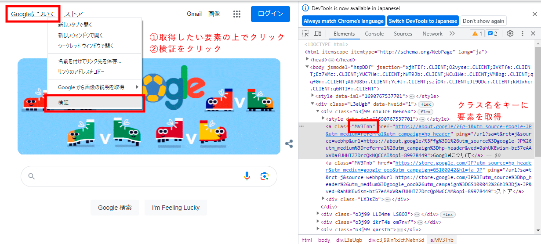Screen dimensions: 541x244
Task: Click the warning issues counter badge
Action: pos(477,34)
